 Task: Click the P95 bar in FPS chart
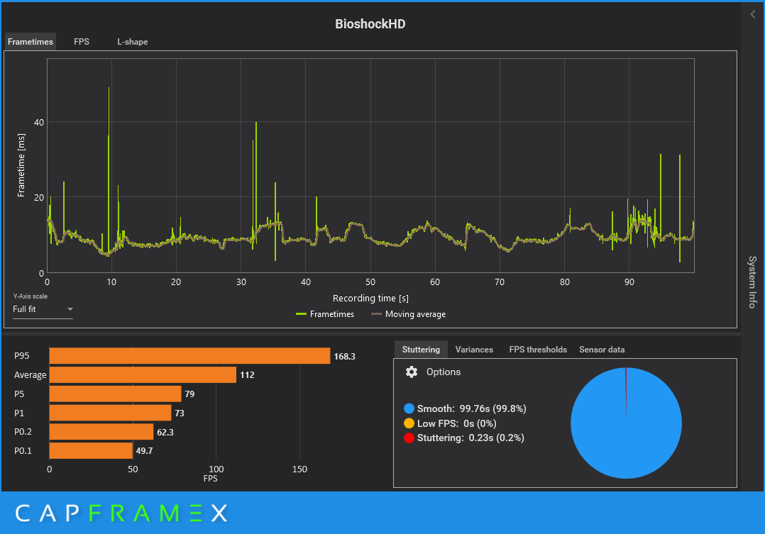tap(189, 356)
